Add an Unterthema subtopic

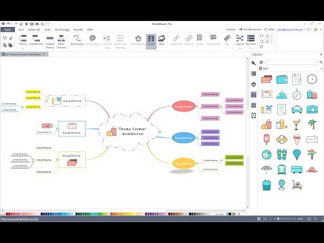click(36, 40)
